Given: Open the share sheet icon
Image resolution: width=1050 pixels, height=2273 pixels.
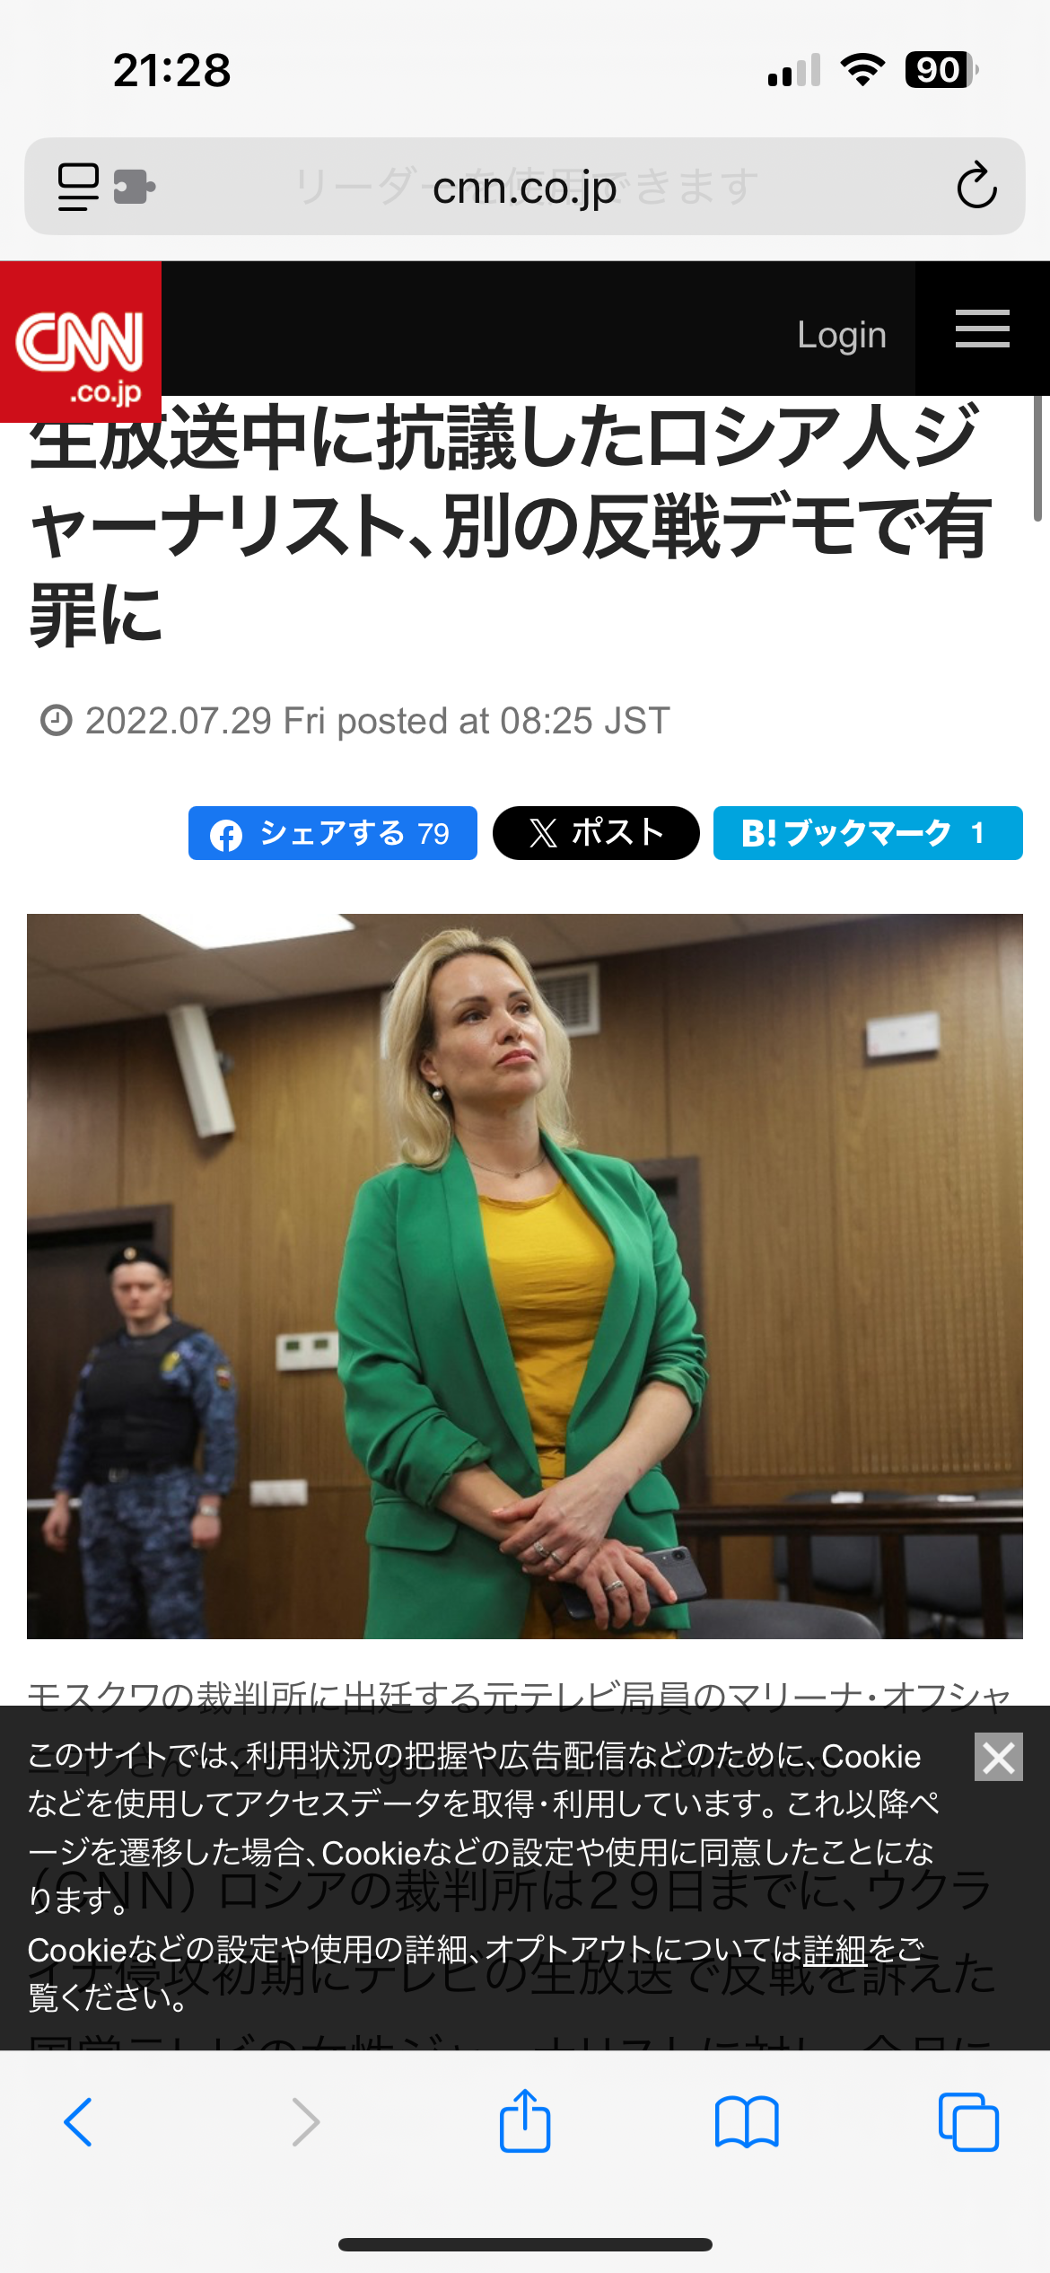Looking at the screenshot, I should (525, 2120).
